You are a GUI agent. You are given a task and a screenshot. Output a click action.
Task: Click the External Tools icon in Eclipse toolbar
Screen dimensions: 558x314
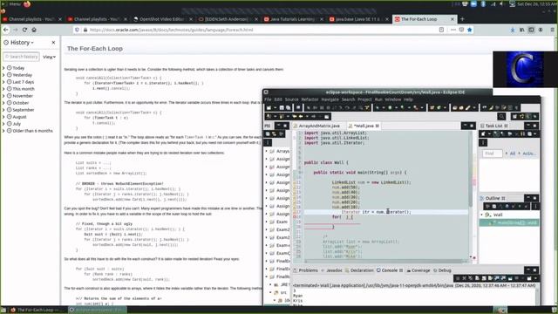tap(416, 107)
